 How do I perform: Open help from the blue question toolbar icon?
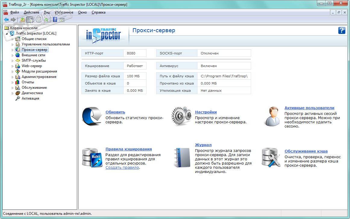click(x=55, y=20)
